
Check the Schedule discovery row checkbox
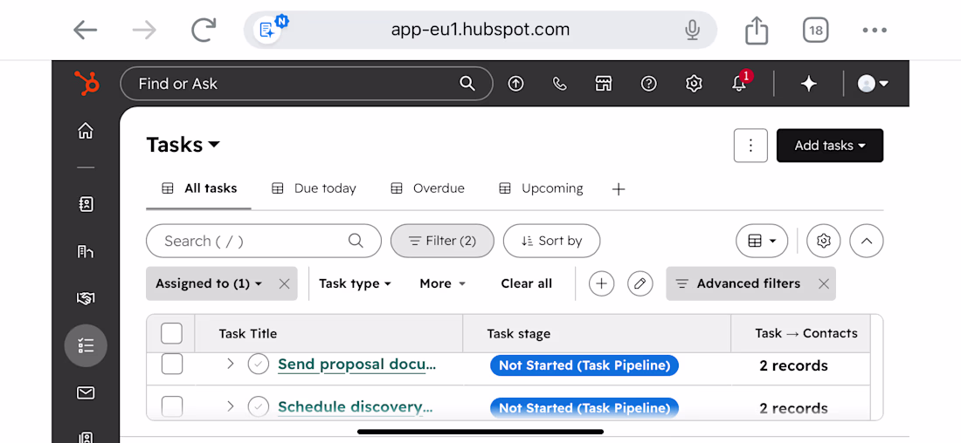coord(171,407)
